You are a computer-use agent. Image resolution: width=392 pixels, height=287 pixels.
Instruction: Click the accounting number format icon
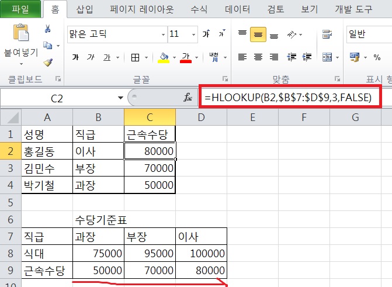[355, 57]
